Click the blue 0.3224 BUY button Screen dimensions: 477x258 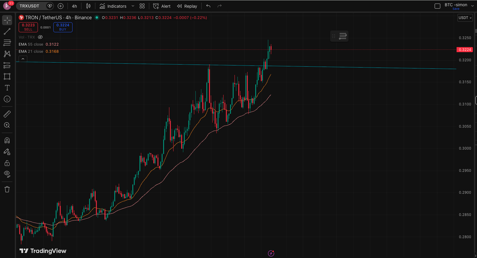click(63, 27)
